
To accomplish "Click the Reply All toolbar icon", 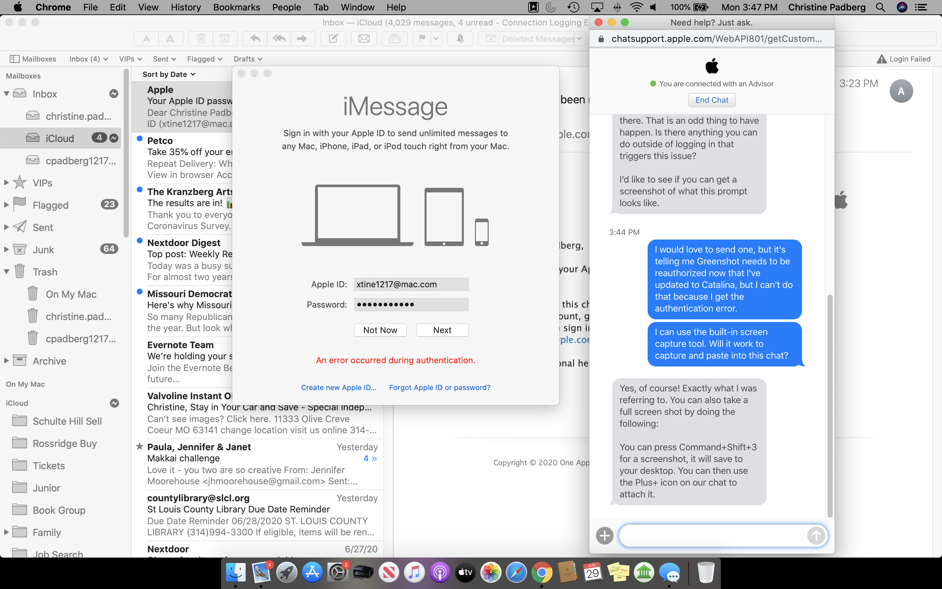I will (x=279, y=39).
